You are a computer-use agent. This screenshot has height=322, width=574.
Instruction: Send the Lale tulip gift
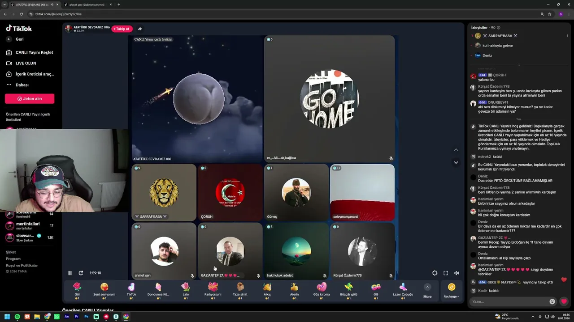[x=186, y=290]
